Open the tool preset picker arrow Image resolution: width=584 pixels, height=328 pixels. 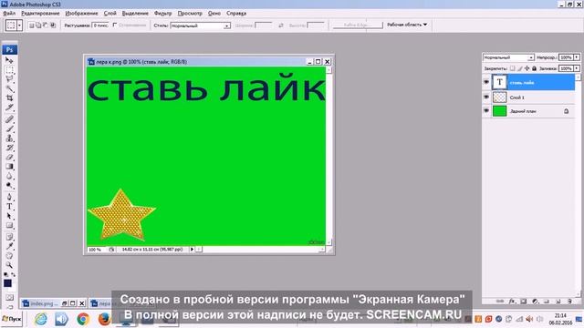click(19, 26)
